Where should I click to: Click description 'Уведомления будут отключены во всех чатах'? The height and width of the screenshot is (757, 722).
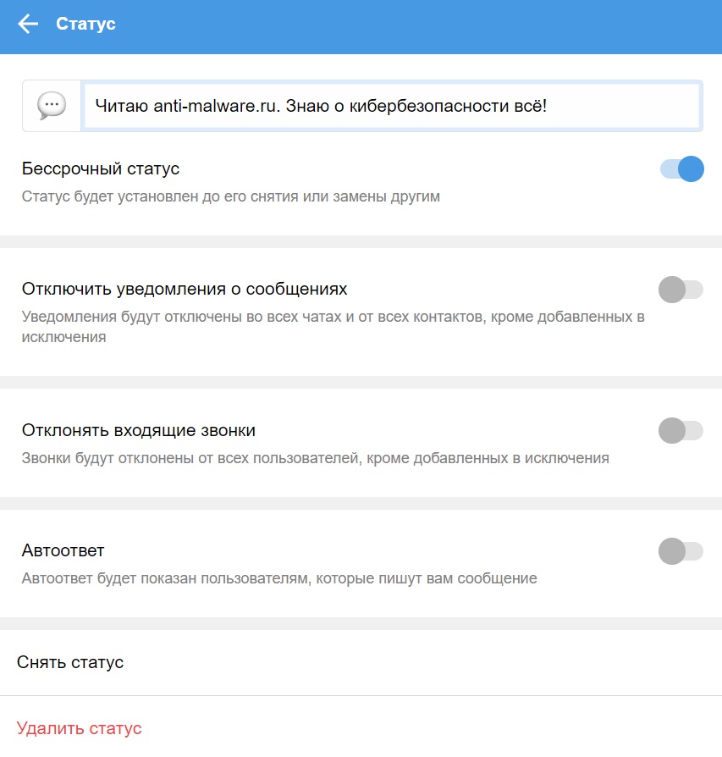(333, 318)
